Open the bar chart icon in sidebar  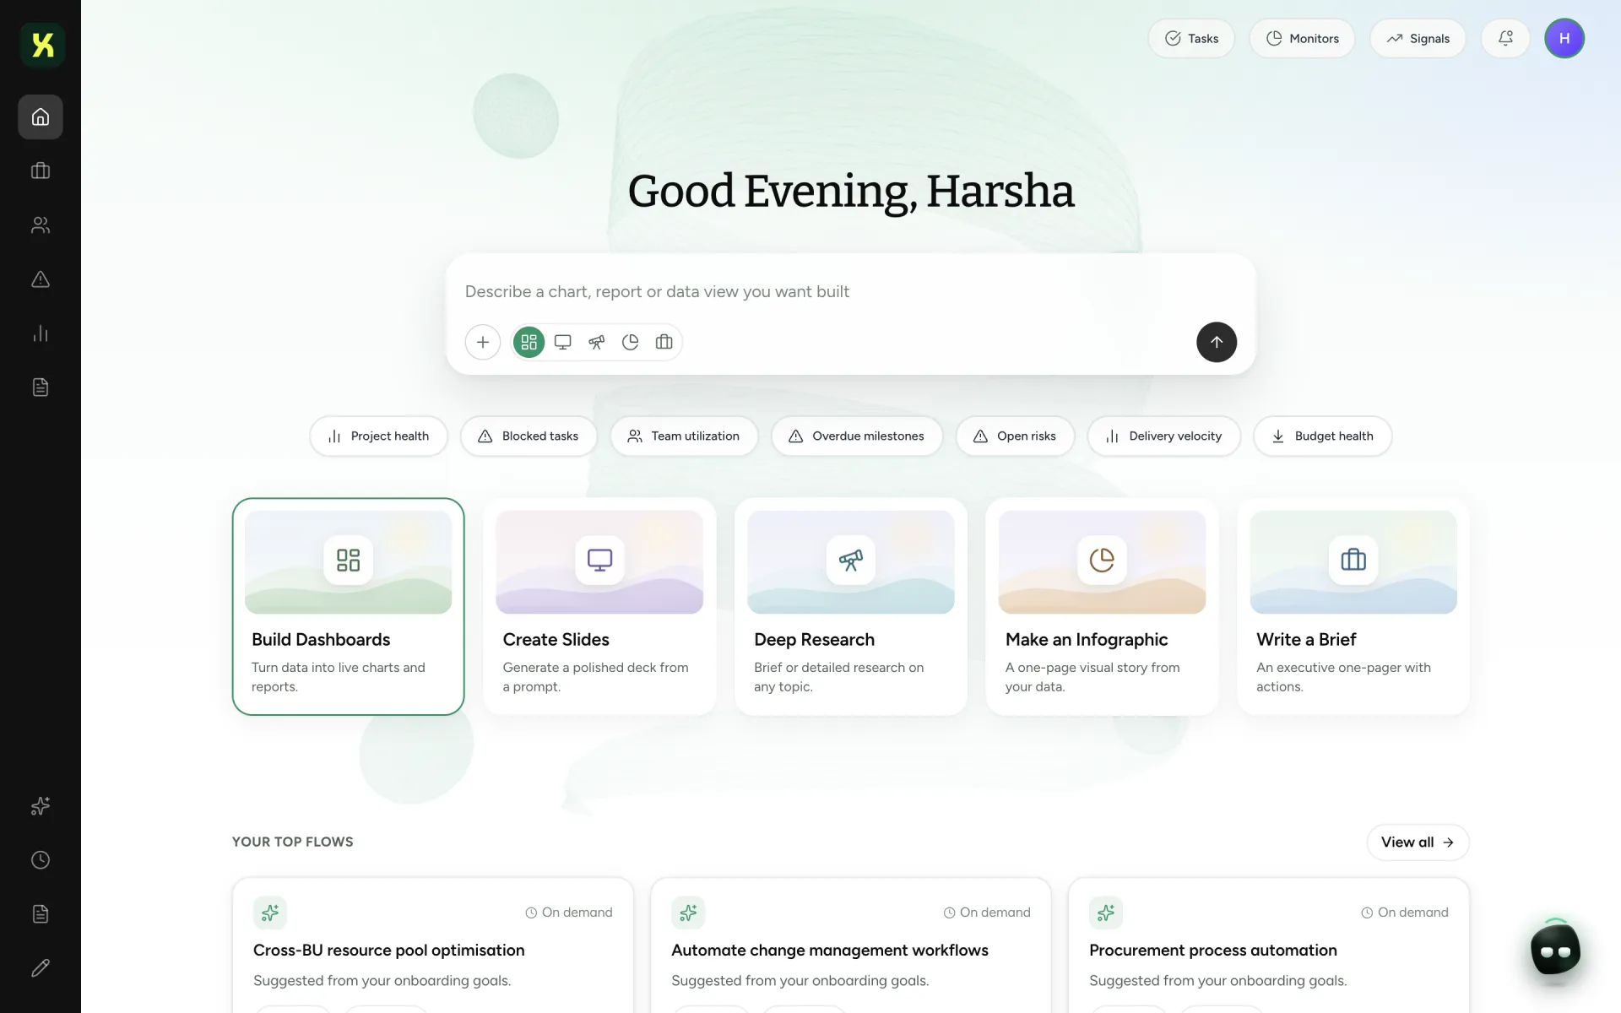click(x=41, y=333)
